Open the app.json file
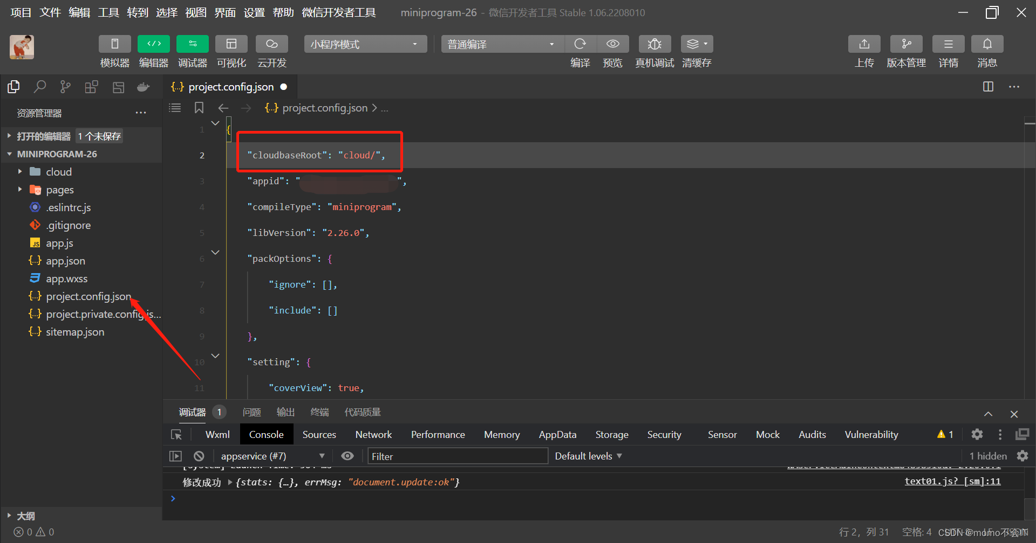Image resolution: width=1036 pixels, height=543 pixels. click(x=65, y=261)
